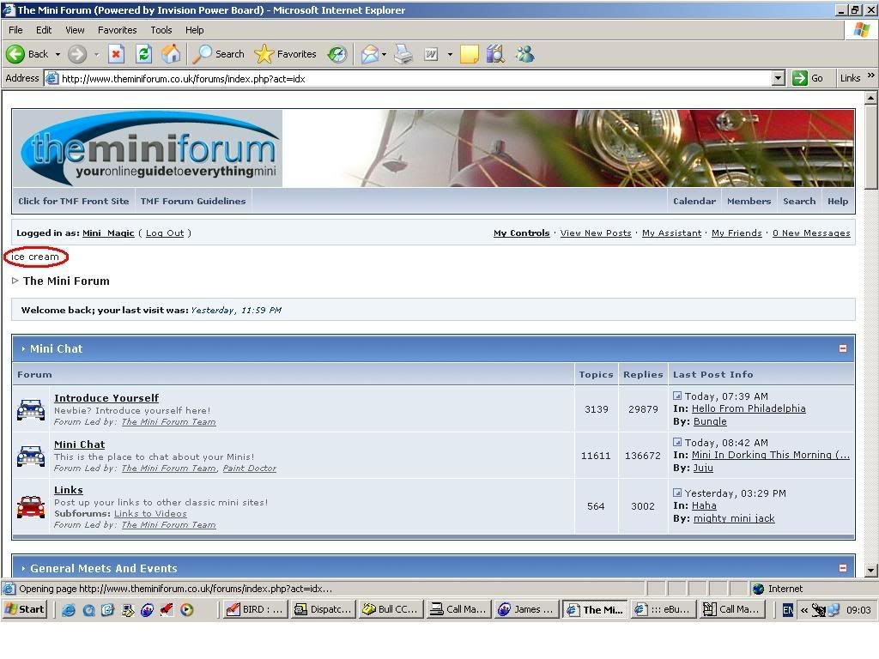This screenshot has height=659, width=879.
Task: Switch to the BIRD taskbar window
Action: [256, 610]
